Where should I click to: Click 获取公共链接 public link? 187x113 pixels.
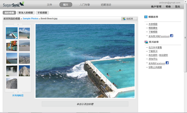coord(155,67)
